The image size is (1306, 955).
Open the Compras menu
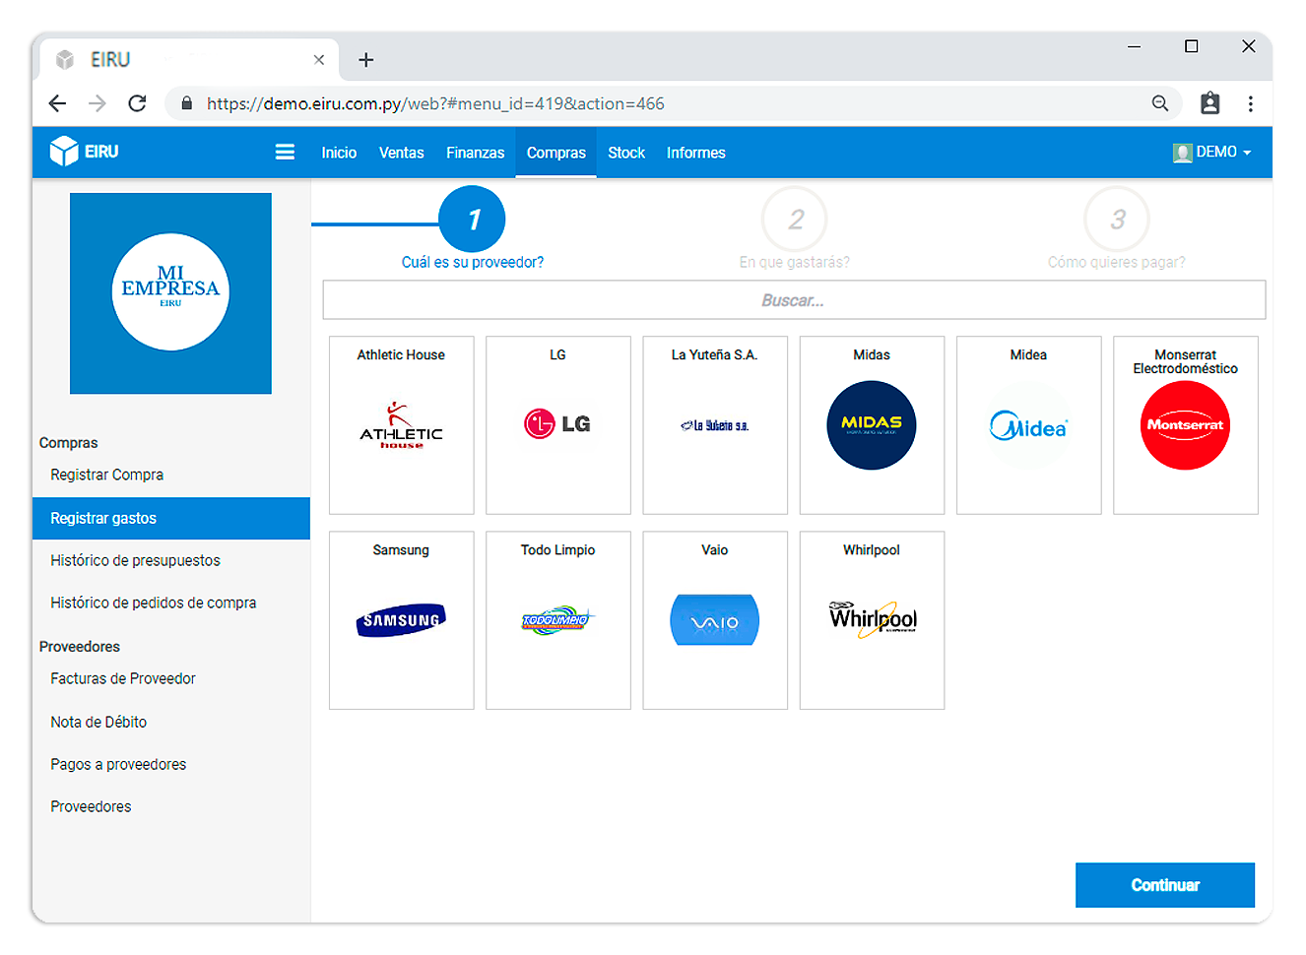point(555,153)
